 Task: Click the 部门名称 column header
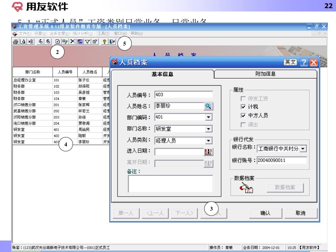32,72
